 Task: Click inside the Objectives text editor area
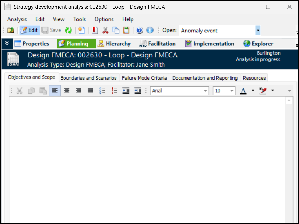tap(147, 160)
